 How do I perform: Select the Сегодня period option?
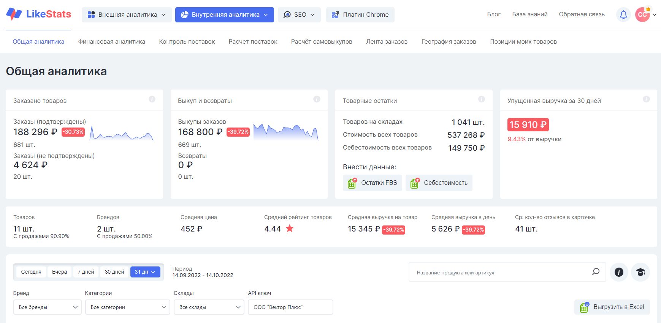[x=31, y=272]
